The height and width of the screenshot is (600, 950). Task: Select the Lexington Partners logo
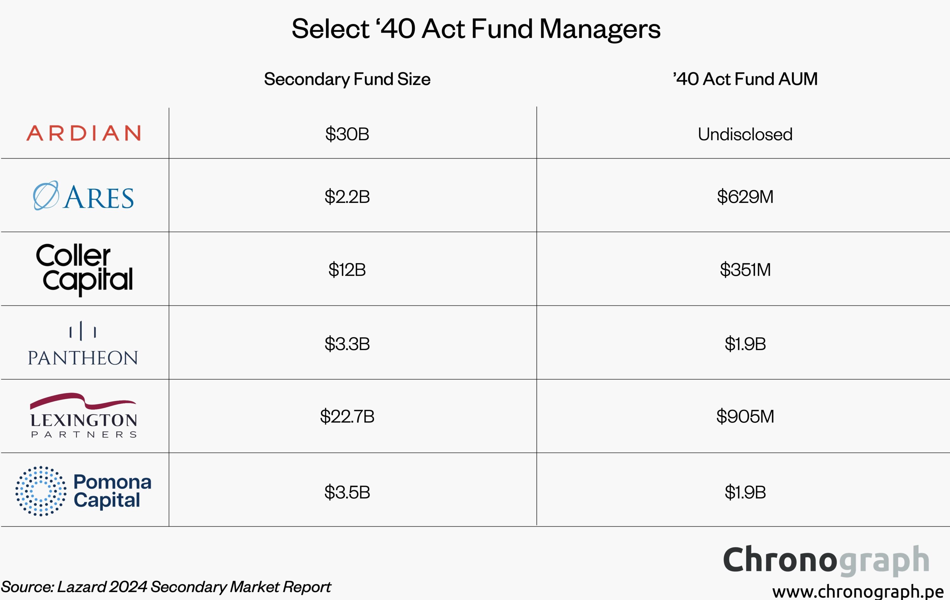pos(84,415)
